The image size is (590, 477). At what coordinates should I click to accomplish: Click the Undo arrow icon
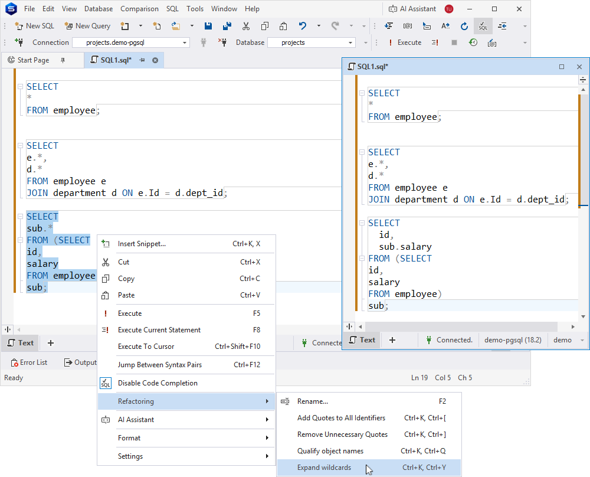pos(303,26)
